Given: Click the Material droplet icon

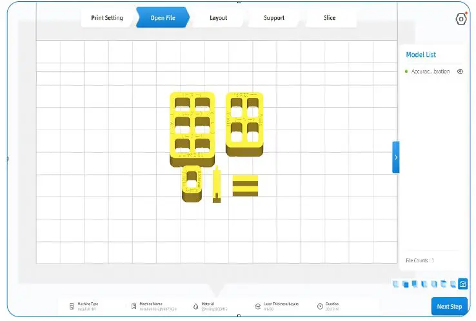Looking at the screenshot, I should pyautogui.click(x=196, y=306).
